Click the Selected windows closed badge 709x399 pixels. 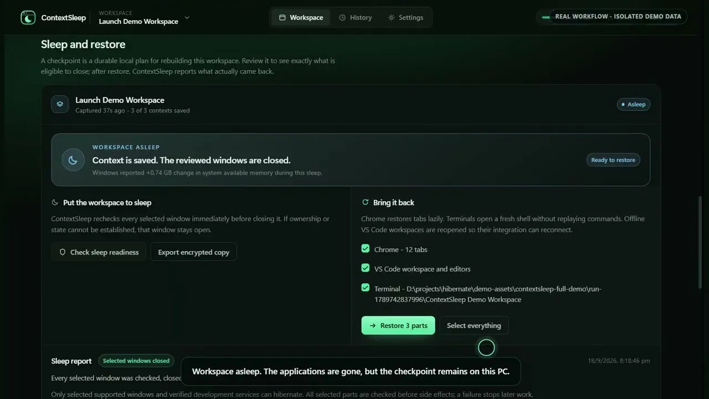[136, 361]
